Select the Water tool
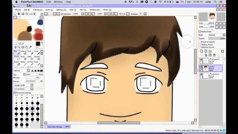Screen dimensions: 238x134 point(37,52)
